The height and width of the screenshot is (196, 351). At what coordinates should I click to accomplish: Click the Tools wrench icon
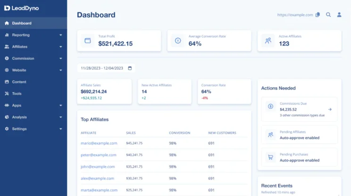pyautogui.click(x=7, y=93)
